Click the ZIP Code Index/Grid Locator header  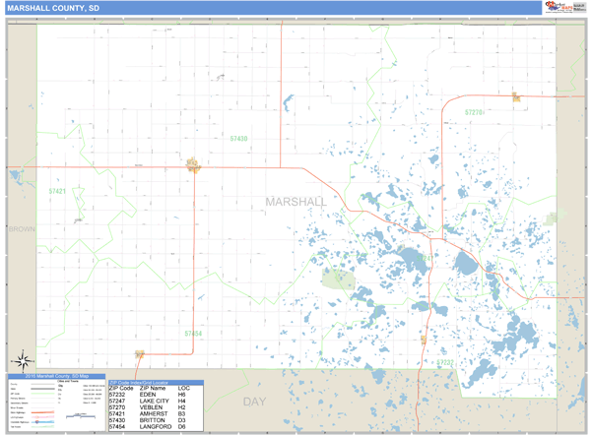point(156,383)
